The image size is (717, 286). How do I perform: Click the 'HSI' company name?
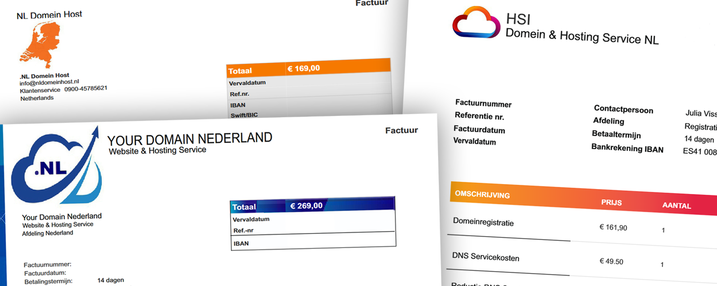(x=518, y=19)
